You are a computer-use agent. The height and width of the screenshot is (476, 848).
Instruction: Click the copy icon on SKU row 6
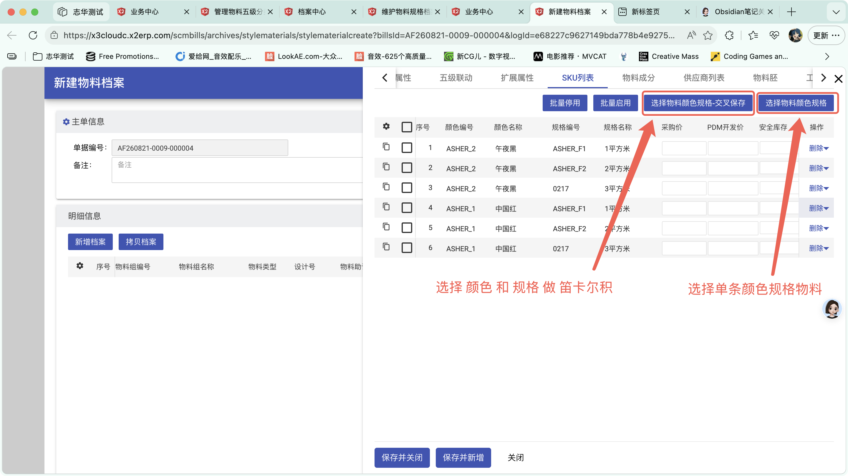[x=386, y=247]
